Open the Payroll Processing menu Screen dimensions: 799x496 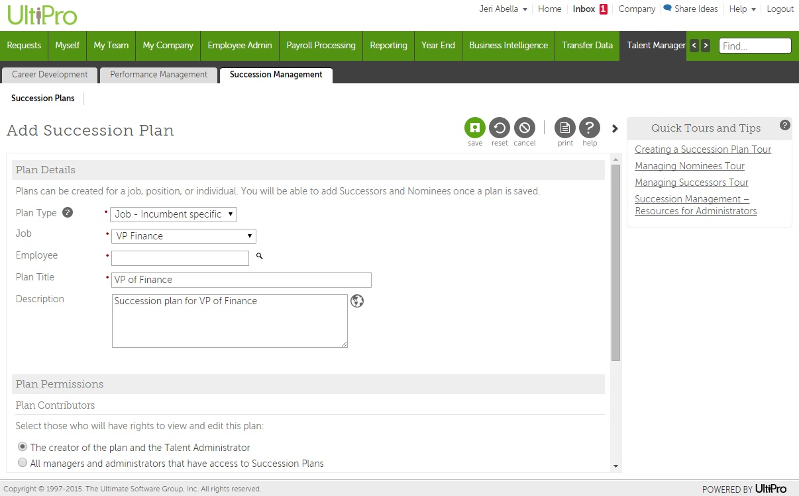tap(321, 46)
